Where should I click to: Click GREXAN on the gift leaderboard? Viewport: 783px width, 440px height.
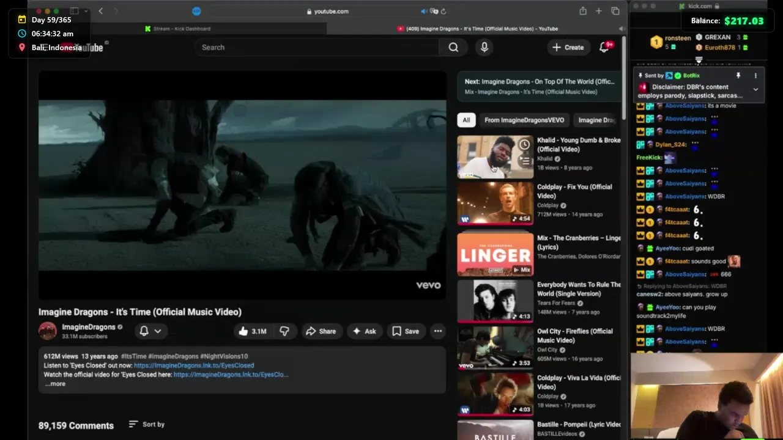coord(717,37)
